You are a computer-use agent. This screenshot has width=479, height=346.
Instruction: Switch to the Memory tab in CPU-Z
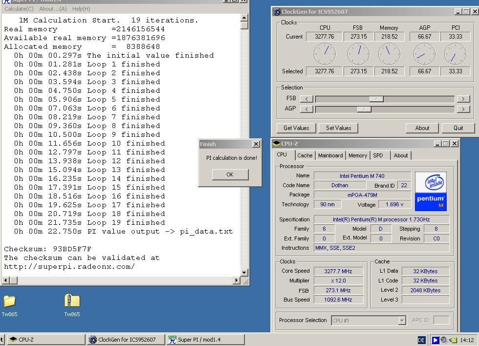click(x=358, y=155)
